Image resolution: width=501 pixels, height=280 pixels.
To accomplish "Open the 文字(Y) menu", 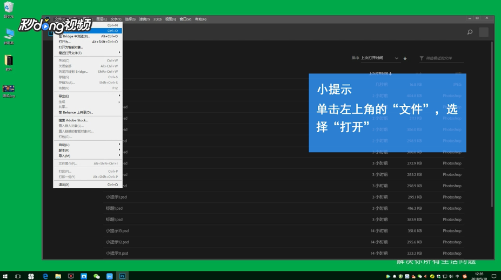I will [x=116, y=19].
